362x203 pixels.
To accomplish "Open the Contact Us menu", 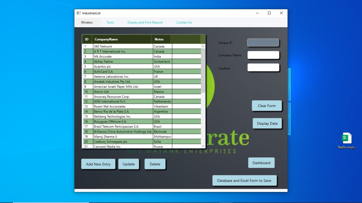I will point(184,22).
